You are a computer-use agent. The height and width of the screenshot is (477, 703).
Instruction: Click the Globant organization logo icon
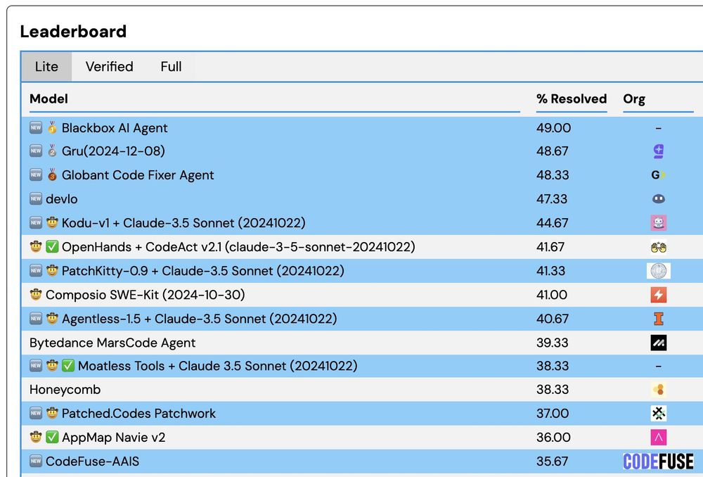tap(658, 175)
